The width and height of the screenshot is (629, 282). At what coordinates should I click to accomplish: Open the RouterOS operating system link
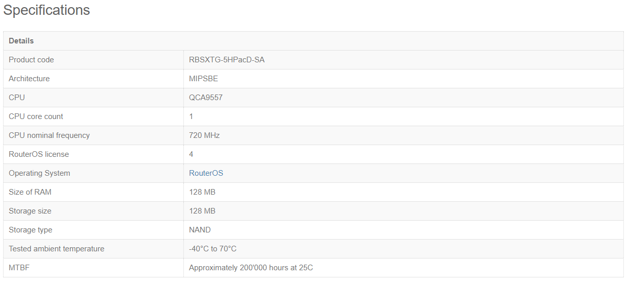coord(206,173)
